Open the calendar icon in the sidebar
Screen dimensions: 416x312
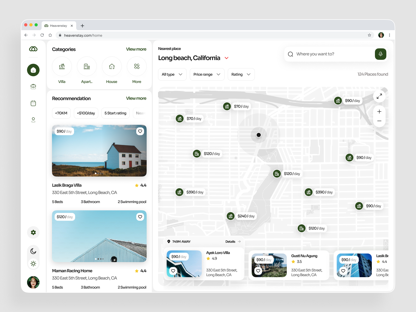click(x=33, y=103)
